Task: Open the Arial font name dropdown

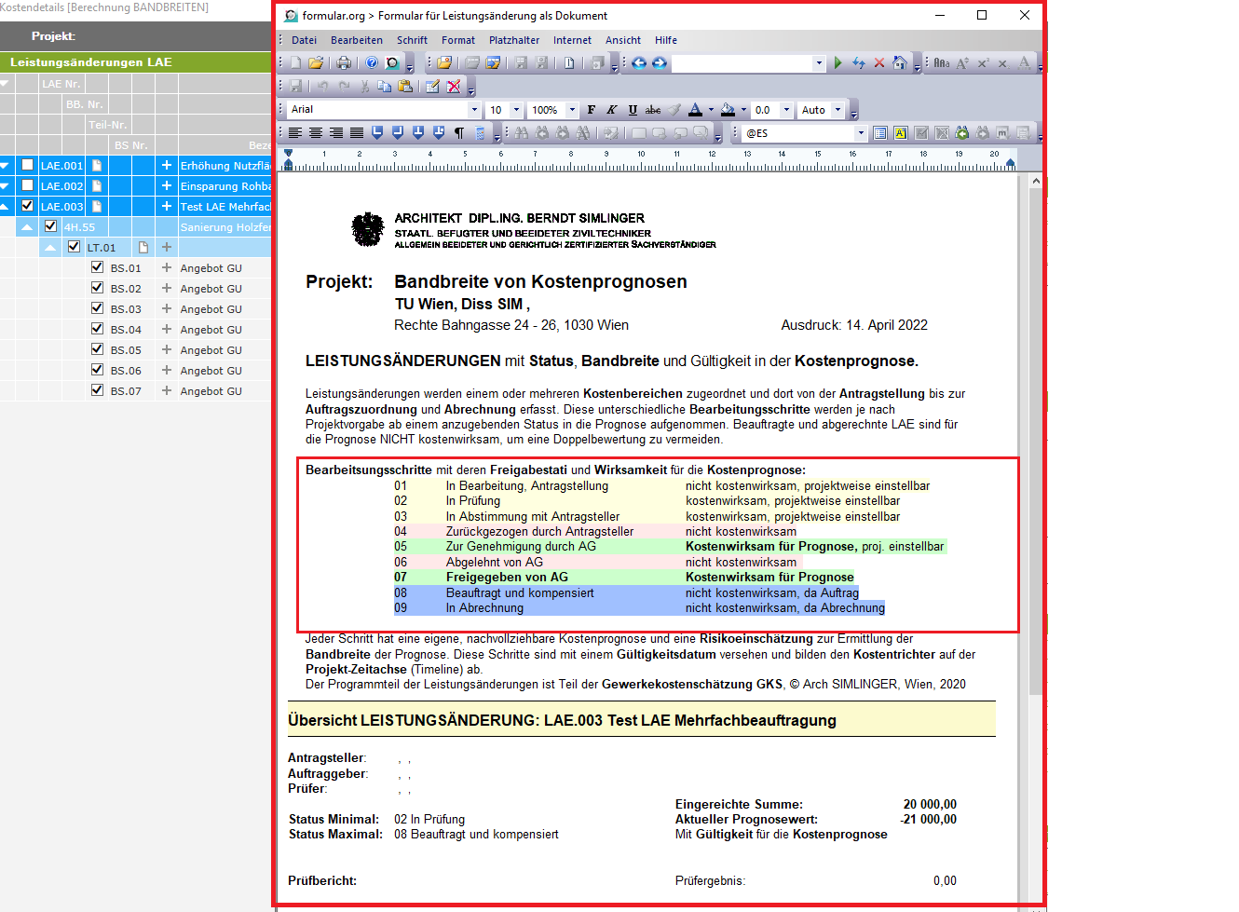Action: pos(474,110)
